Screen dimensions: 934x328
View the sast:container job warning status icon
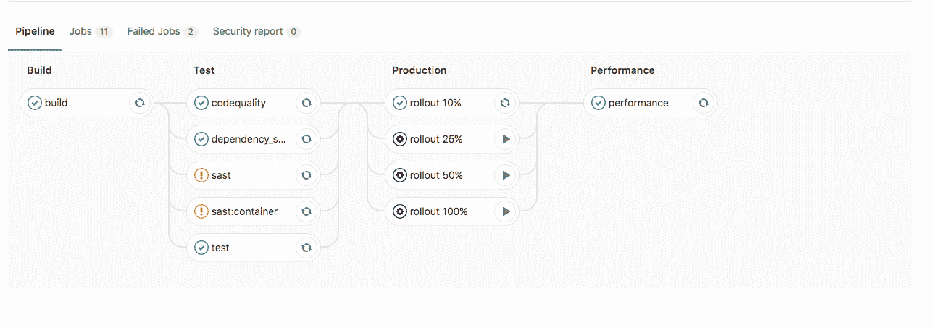point(201,211)
